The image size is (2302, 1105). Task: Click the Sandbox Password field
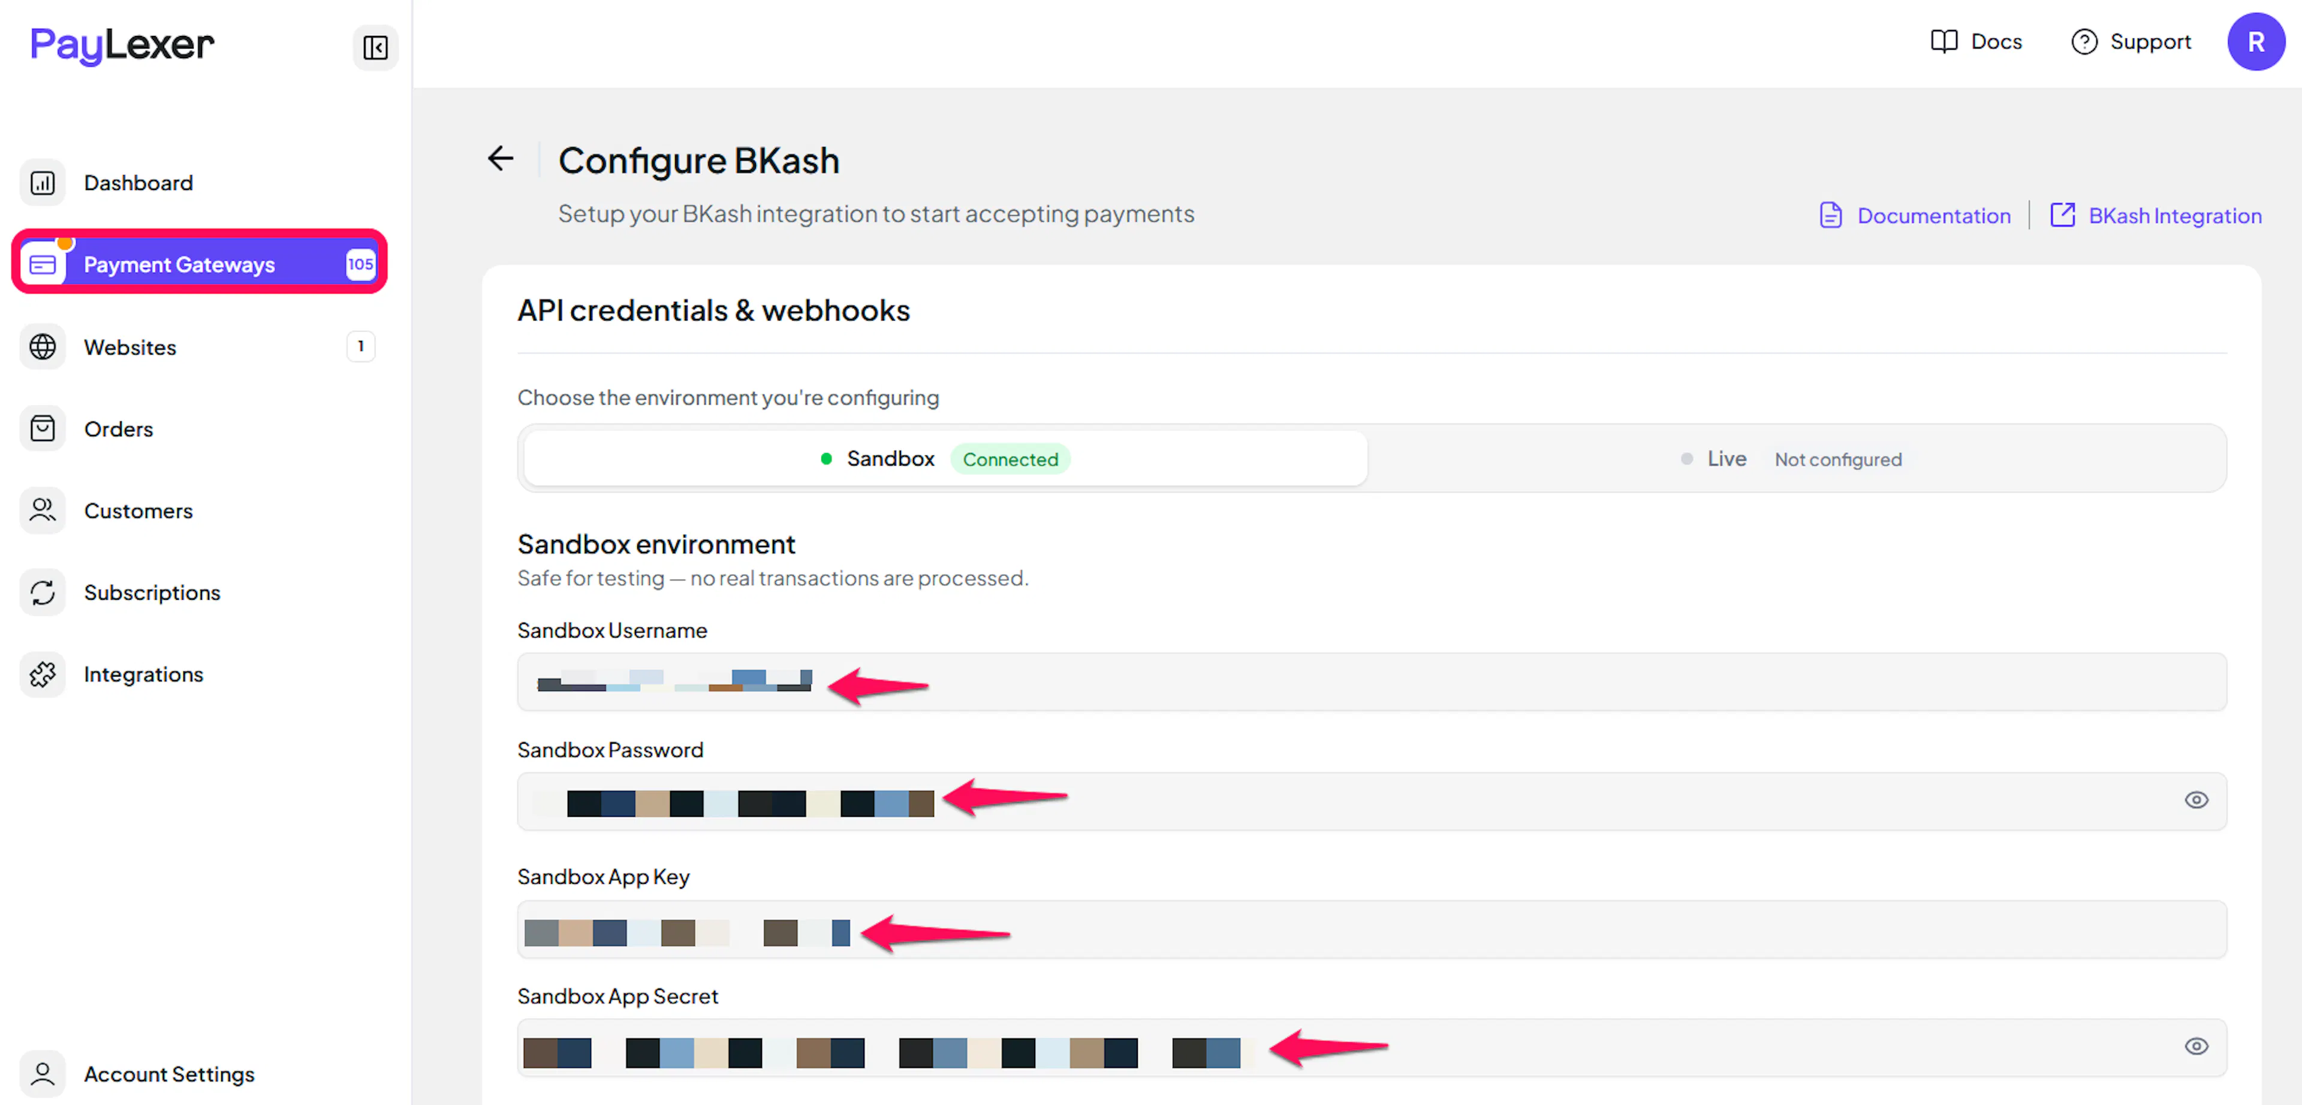(1372, 801)
